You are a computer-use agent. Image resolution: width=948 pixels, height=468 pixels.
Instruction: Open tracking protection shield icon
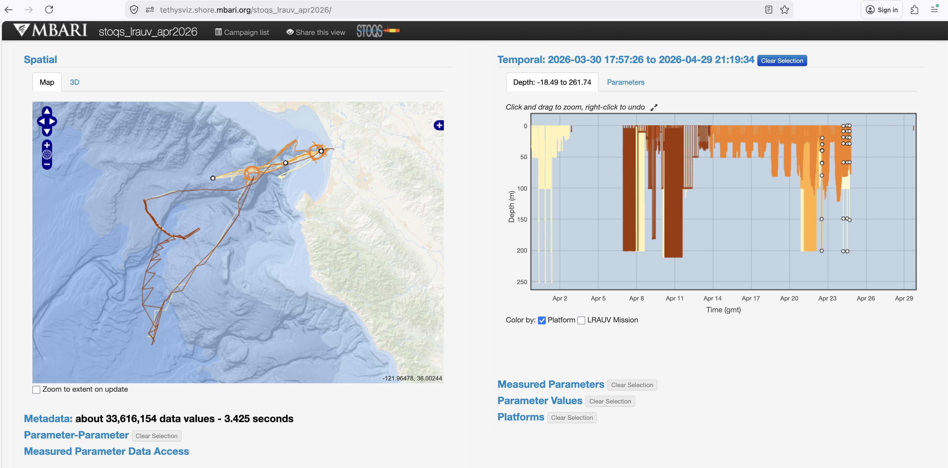(x=134, y=10)
